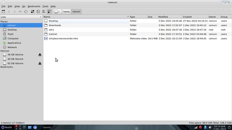Open the View menu

click(x=17, y=6)
